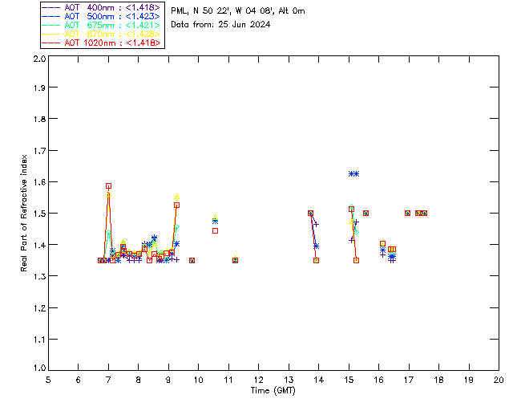This screenshot has height=411, width=513.
Task: Click the purple dashed line swatch in the legend
Action: coord(51,7)
